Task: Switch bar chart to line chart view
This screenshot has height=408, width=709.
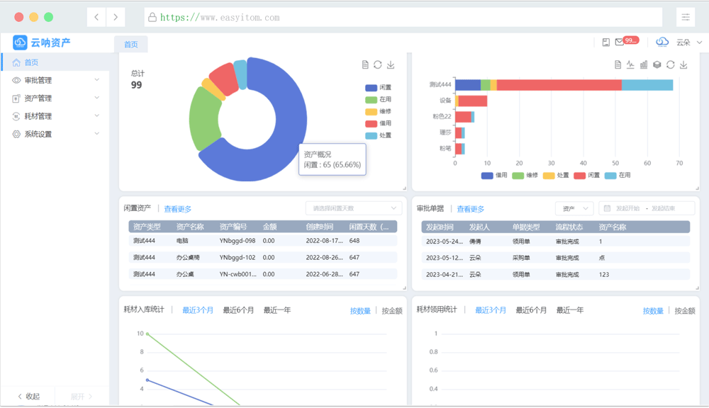Action: (630, 65)
